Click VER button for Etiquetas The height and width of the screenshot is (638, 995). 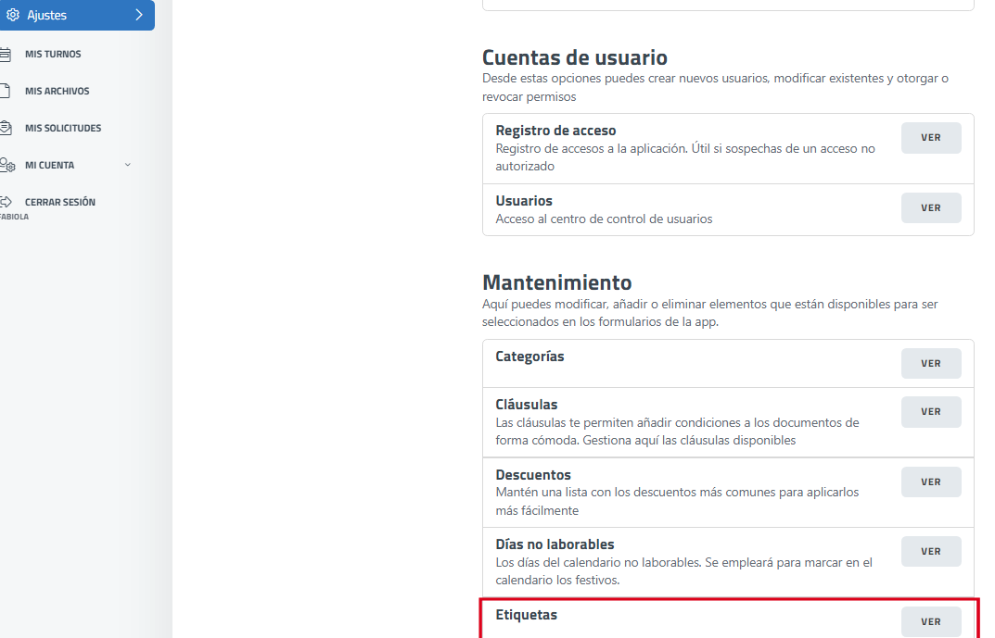tap(931, 621)
